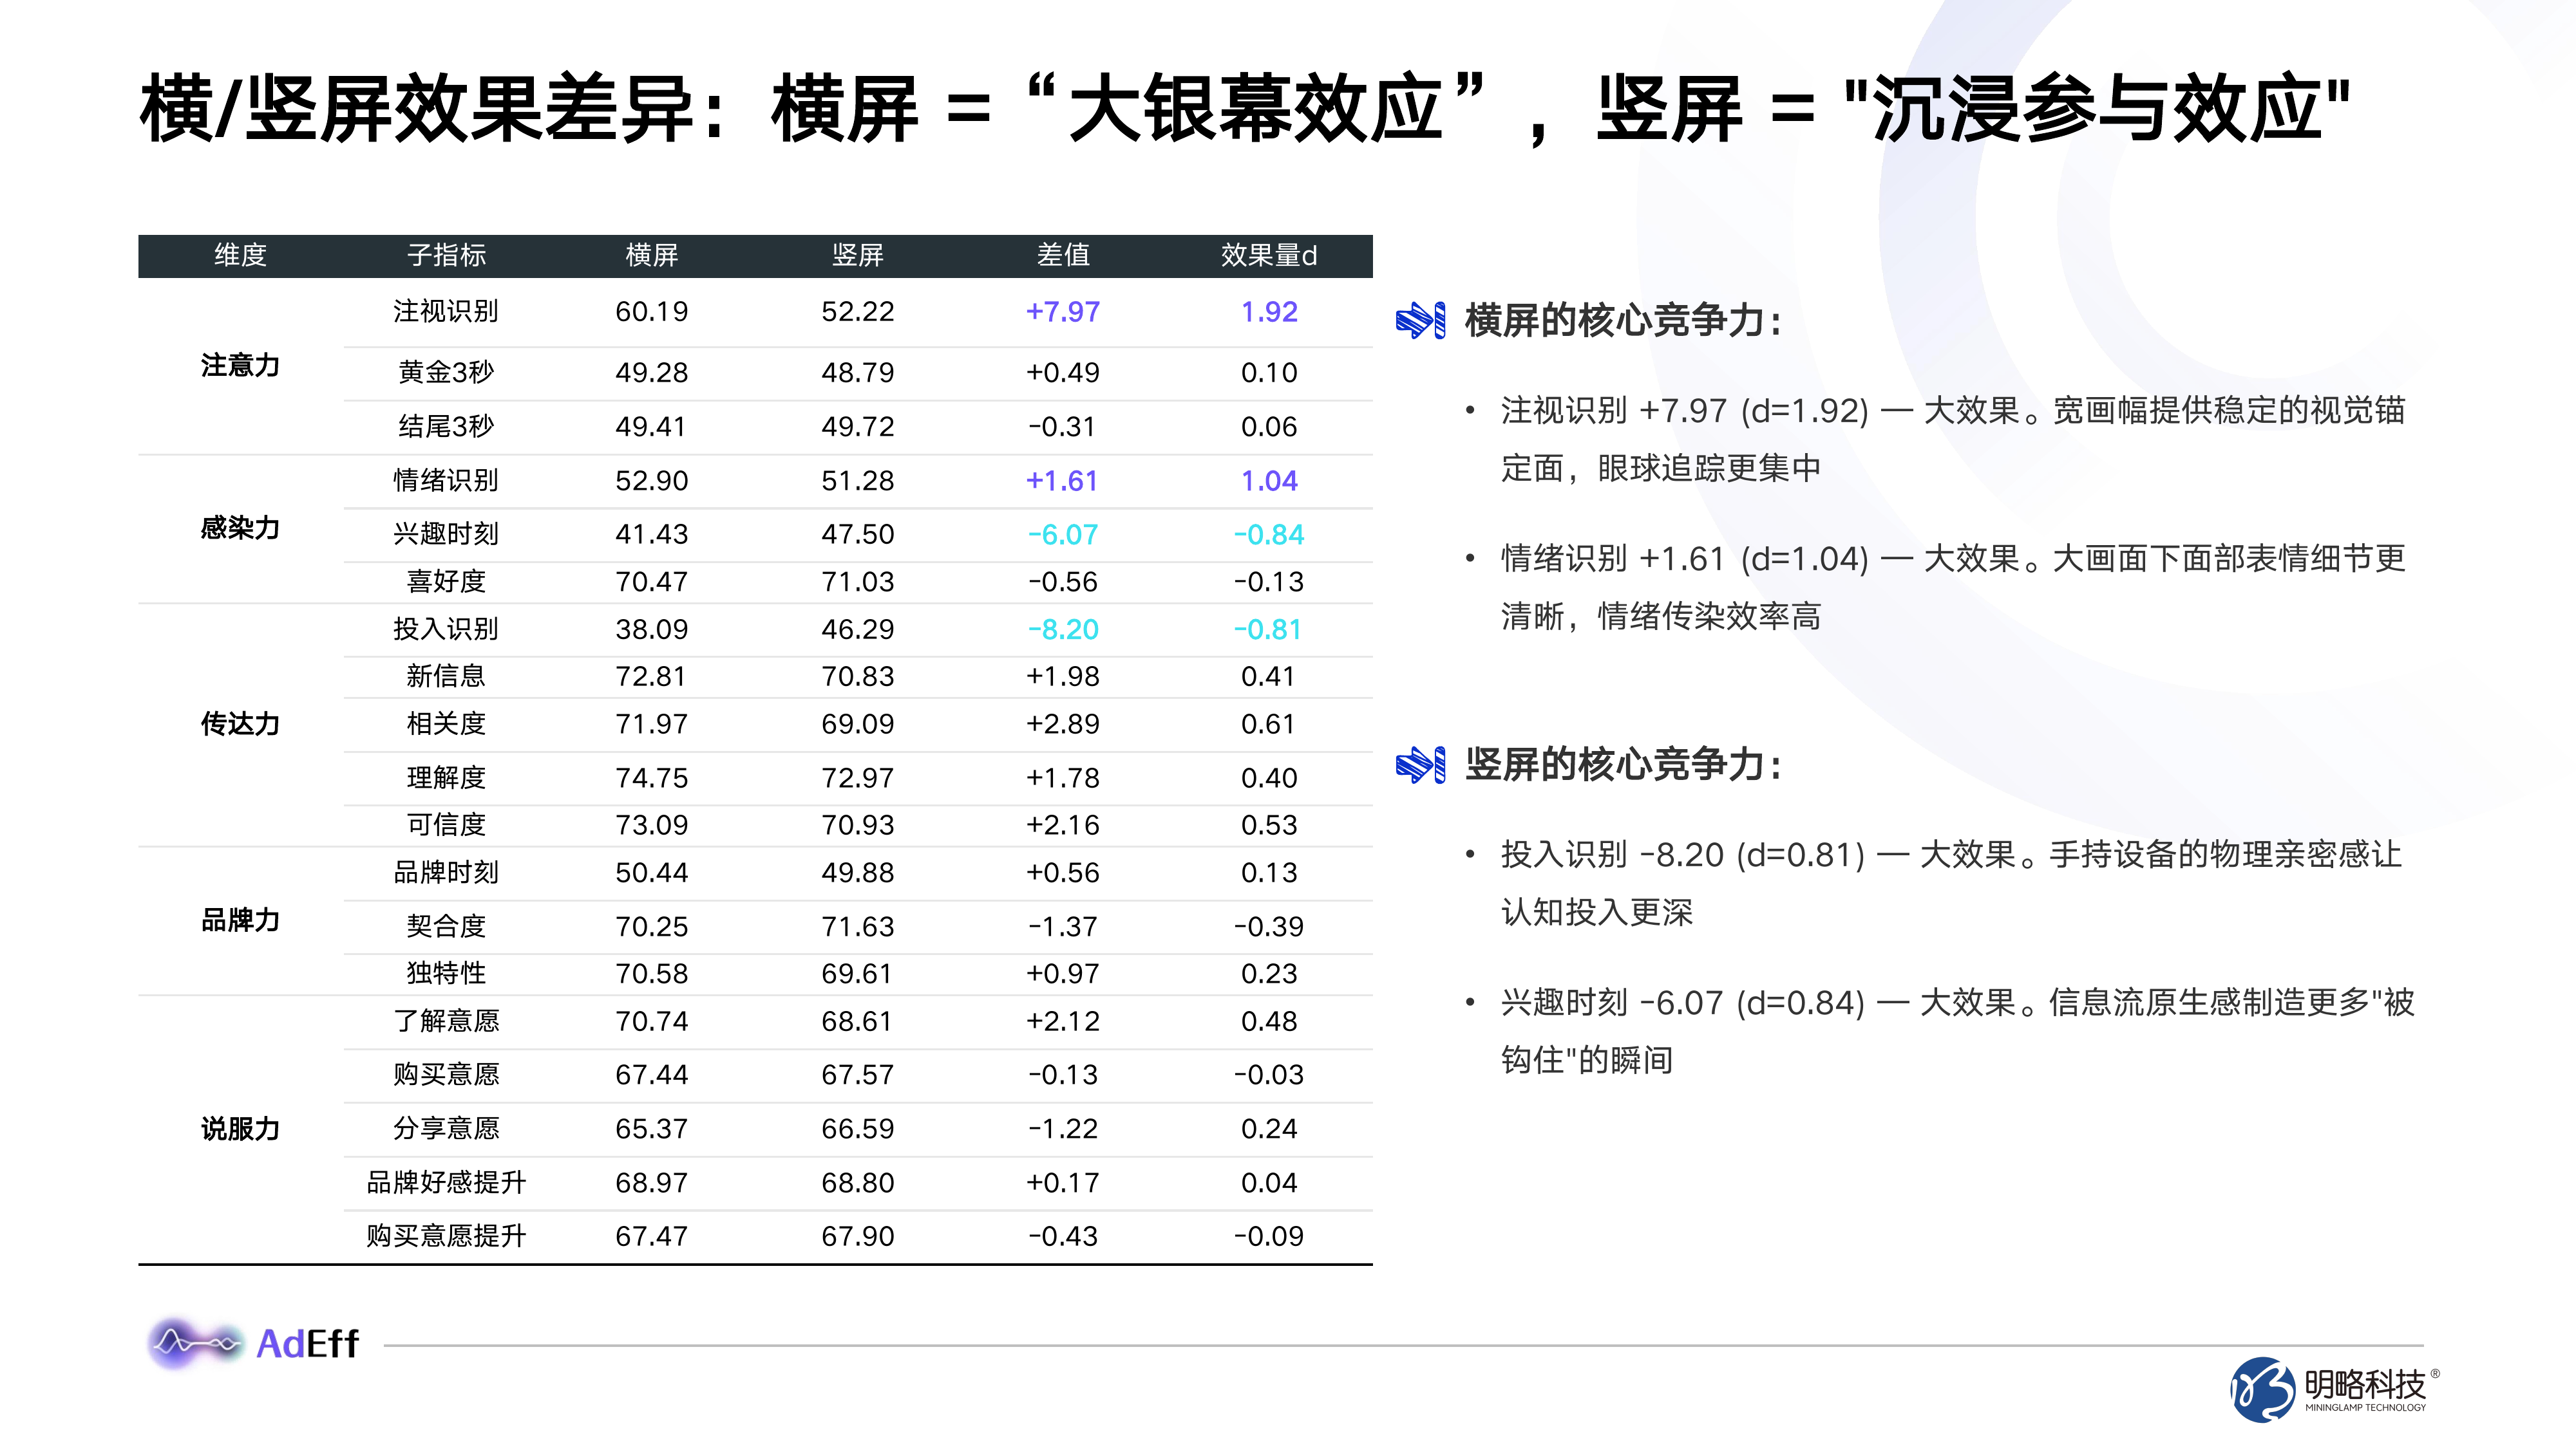Image resolution: width=2576 pixels, height=1448 pixels.
Task: Click the 结尾3秒 row label
Action: pos(446,427)
